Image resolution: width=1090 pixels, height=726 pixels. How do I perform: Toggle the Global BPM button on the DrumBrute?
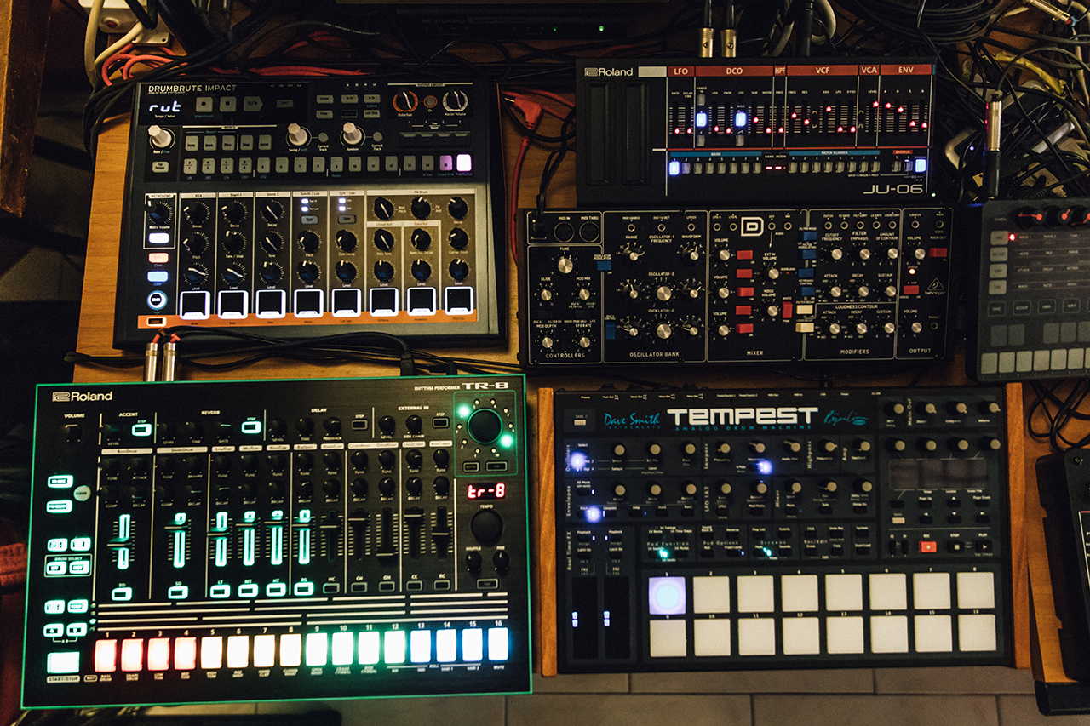click(x=445, y=163)
